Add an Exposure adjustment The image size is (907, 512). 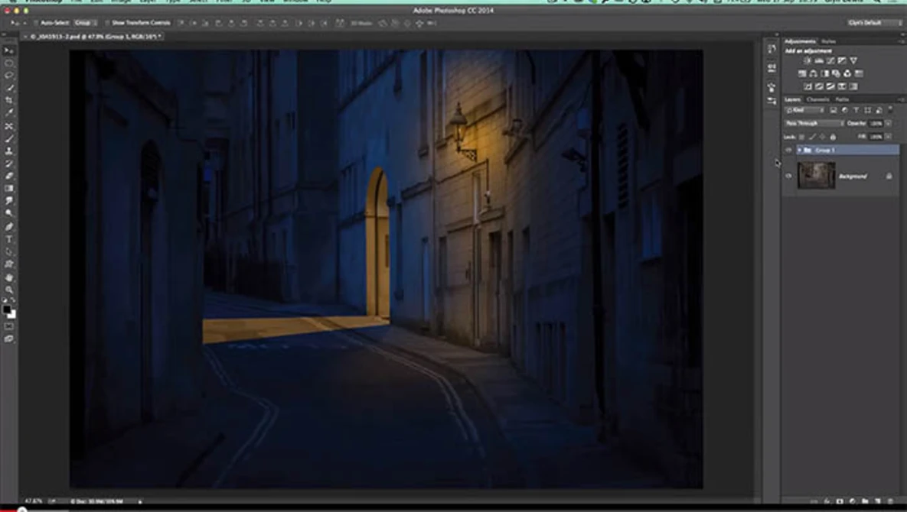coord(842,60)
